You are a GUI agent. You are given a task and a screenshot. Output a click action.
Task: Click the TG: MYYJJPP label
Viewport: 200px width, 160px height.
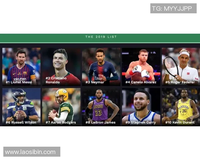click(173, 8)
